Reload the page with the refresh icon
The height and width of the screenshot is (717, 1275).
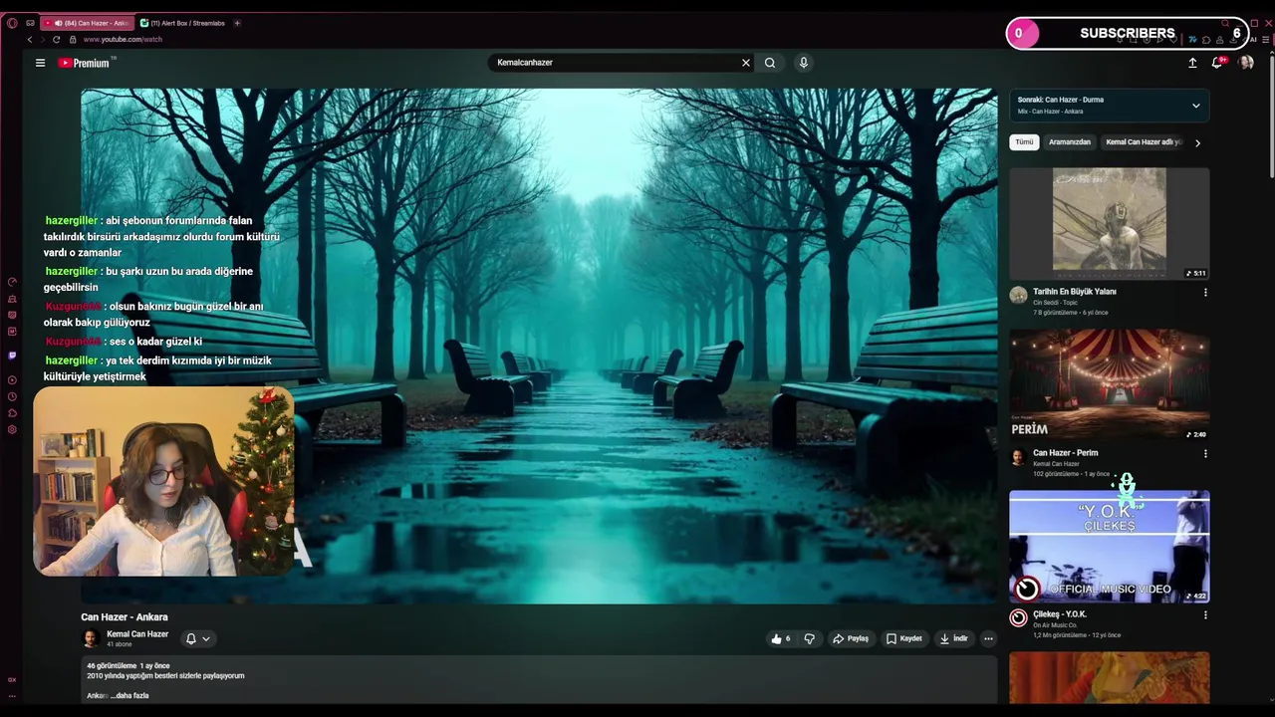[57, 39]
